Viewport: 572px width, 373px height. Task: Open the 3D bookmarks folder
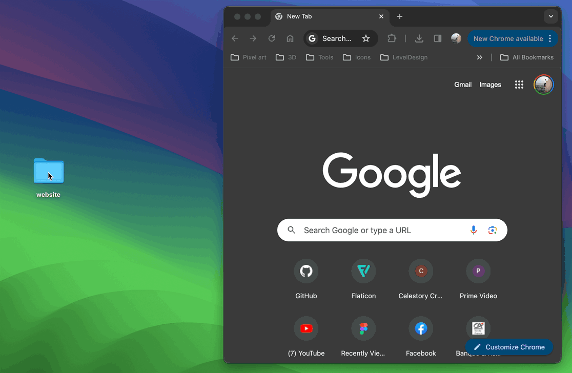pyautogui.click(x=285, y=57)
